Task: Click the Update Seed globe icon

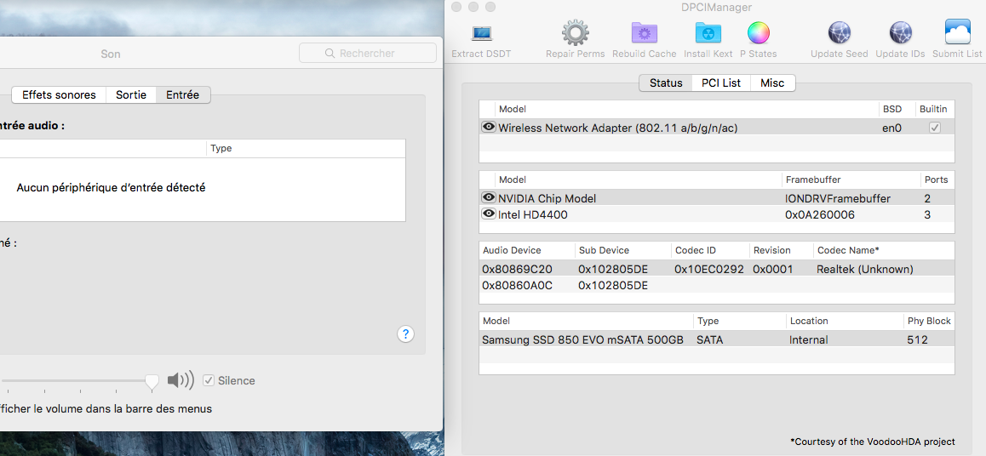Action: click(840, 34)
